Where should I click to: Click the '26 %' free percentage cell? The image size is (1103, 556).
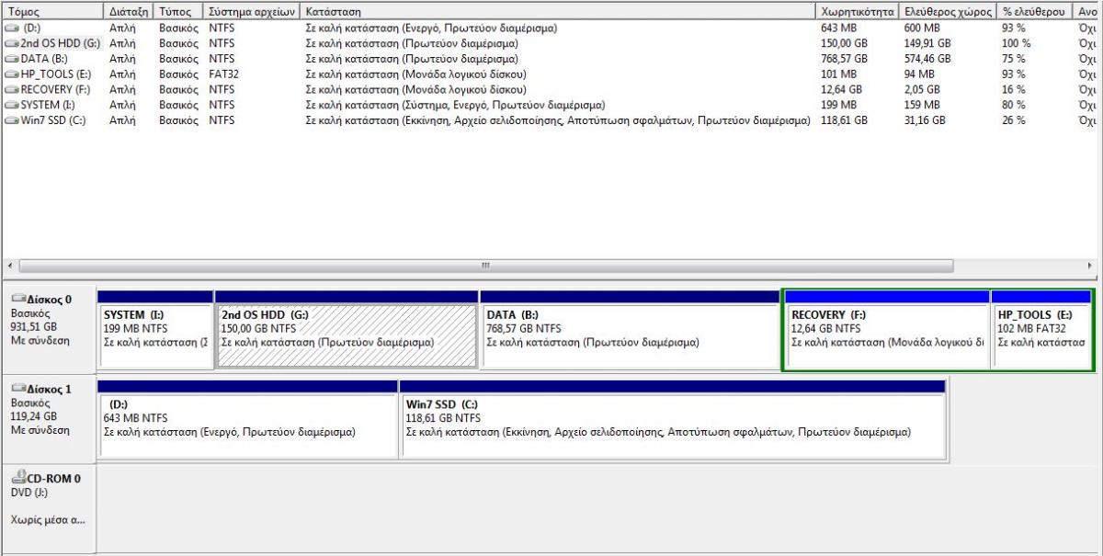[x=1013, y=120]
